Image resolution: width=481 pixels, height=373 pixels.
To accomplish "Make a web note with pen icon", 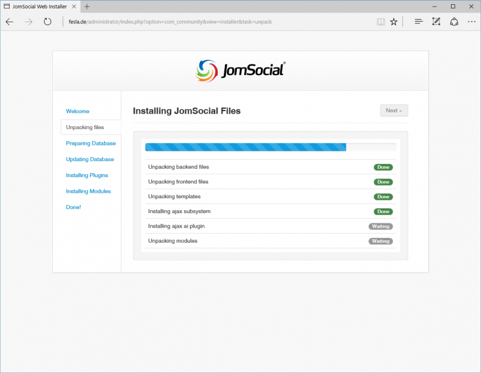I will click(437, 22).
